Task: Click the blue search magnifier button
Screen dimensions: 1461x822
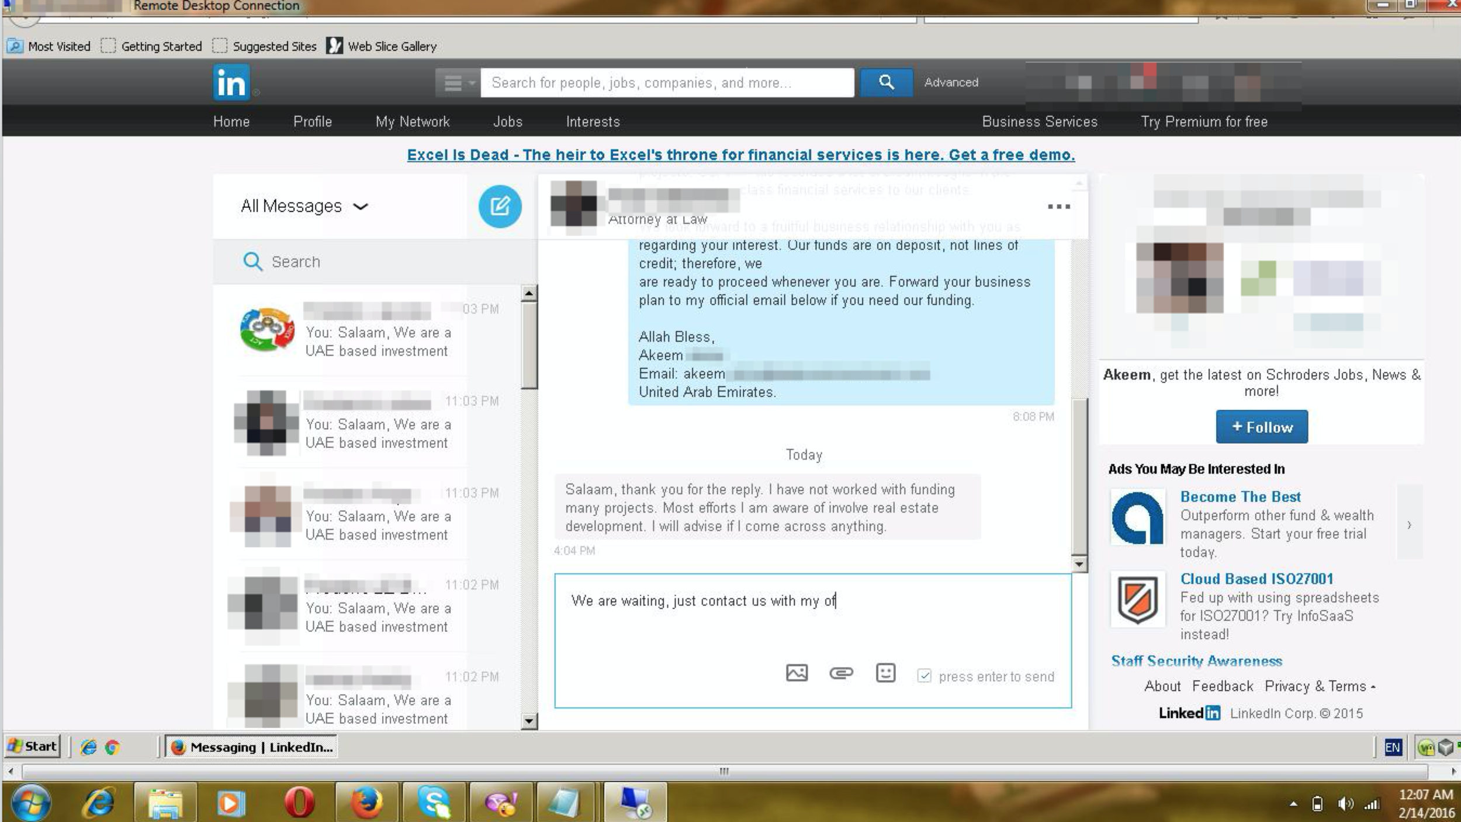Action: [886, 82]
